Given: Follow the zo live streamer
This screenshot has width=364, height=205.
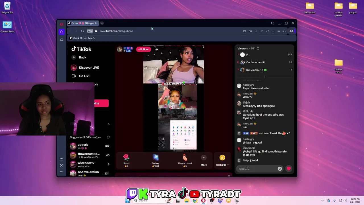Looking at the screenshot, I should coord(143,49).
